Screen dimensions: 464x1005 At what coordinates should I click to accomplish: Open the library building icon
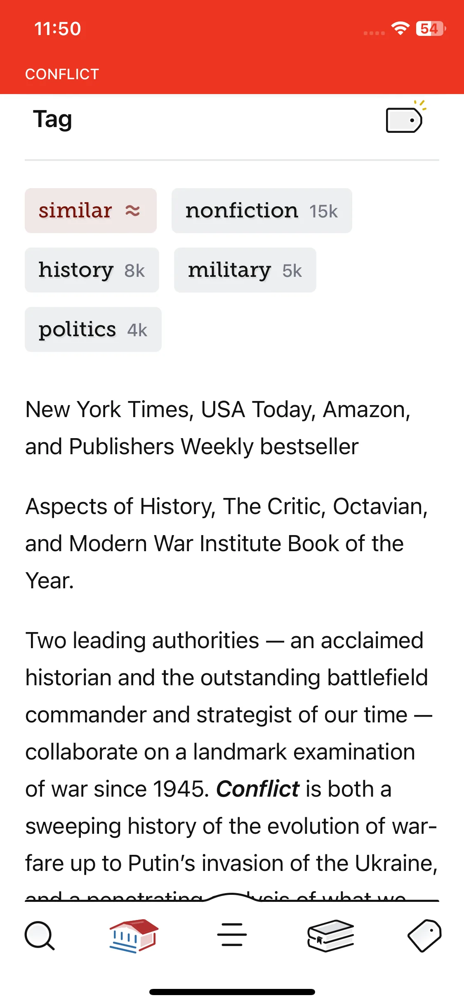click(134, 936)
